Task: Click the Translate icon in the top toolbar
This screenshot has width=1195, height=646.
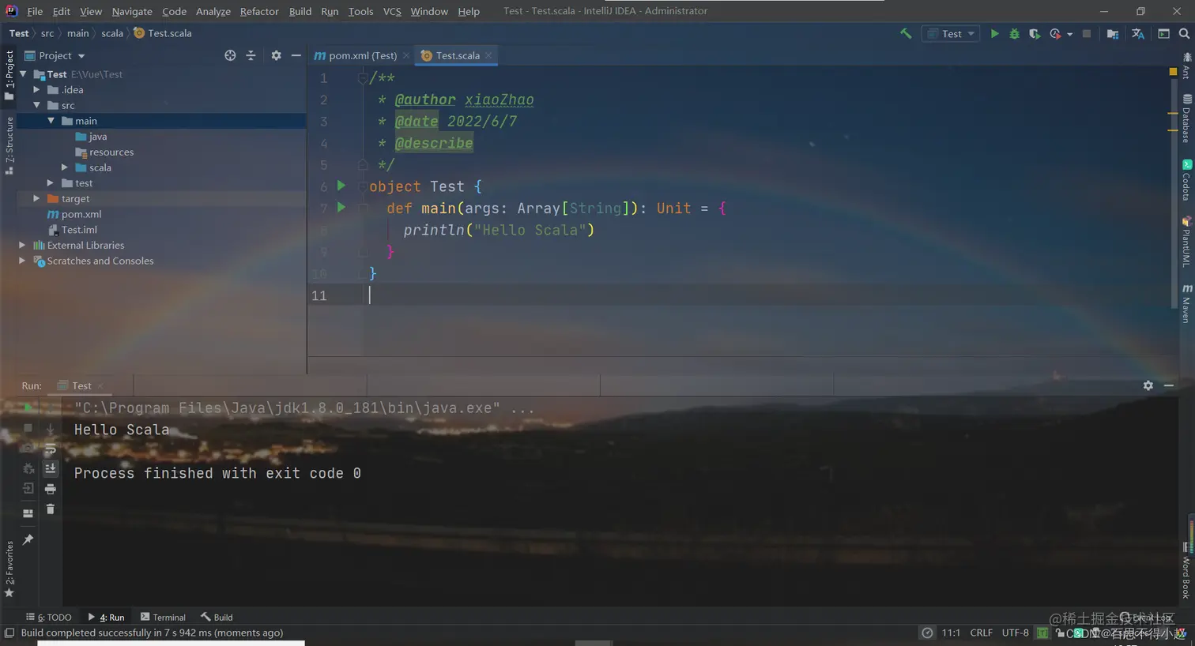Action: coord(1137,33)
